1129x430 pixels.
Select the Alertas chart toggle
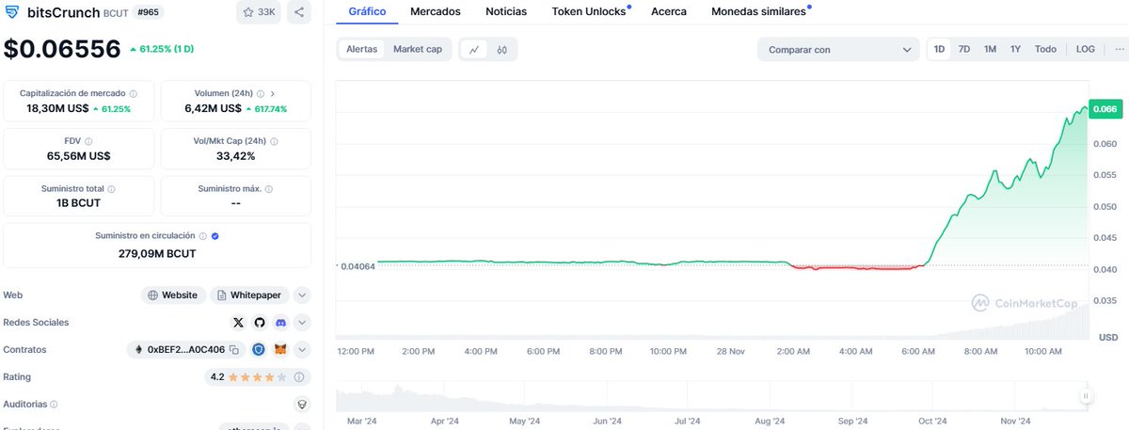362,49
